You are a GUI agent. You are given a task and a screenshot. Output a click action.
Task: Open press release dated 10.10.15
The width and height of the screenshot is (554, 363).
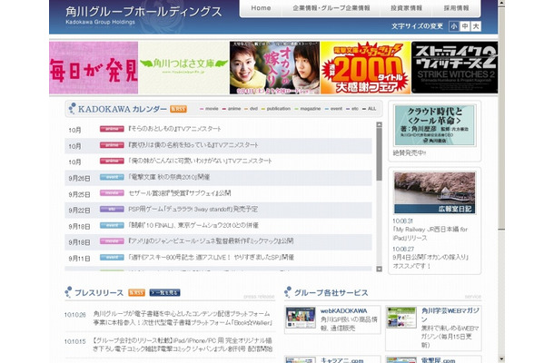(183, 345)
